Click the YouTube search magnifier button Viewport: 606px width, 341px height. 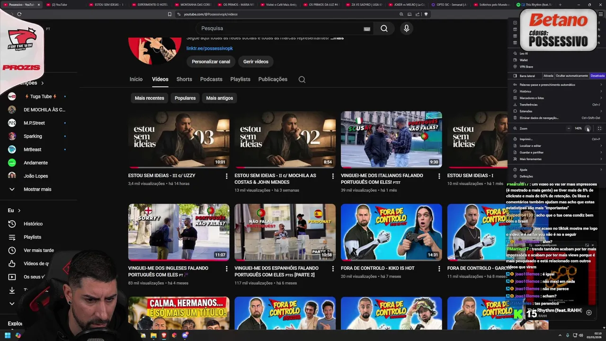pos(384,28)
